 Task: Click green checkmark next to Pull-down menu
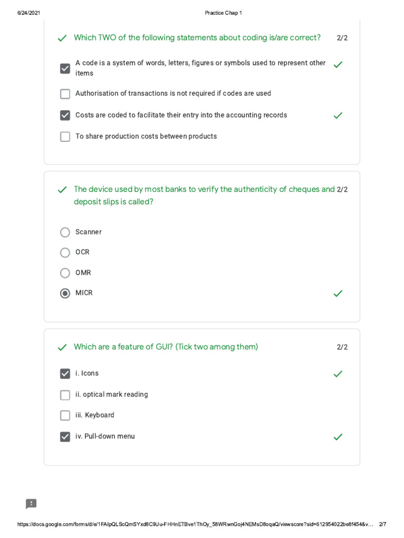338,437
